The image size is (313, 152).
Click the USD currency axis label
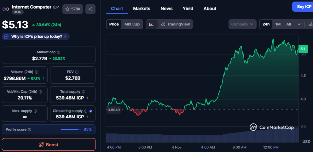[306, 142]
